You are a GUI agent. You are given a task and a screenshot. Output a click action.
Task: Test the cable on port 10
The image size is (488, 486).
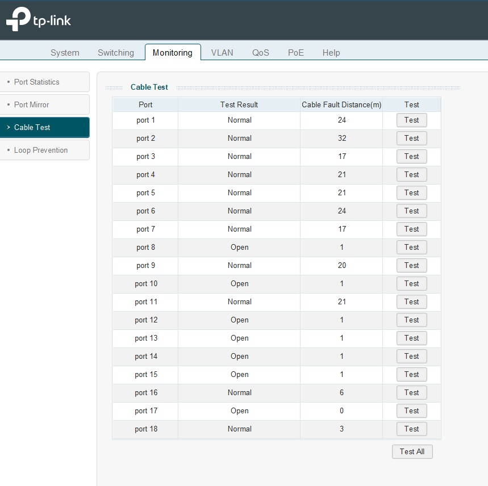(x=411, y=284)
